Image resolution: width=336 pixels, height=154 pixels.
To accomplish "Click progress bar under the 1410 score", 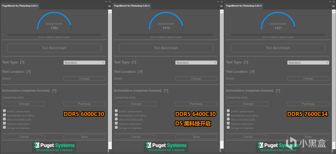I will pyautogui.click(x=166, y=34).
